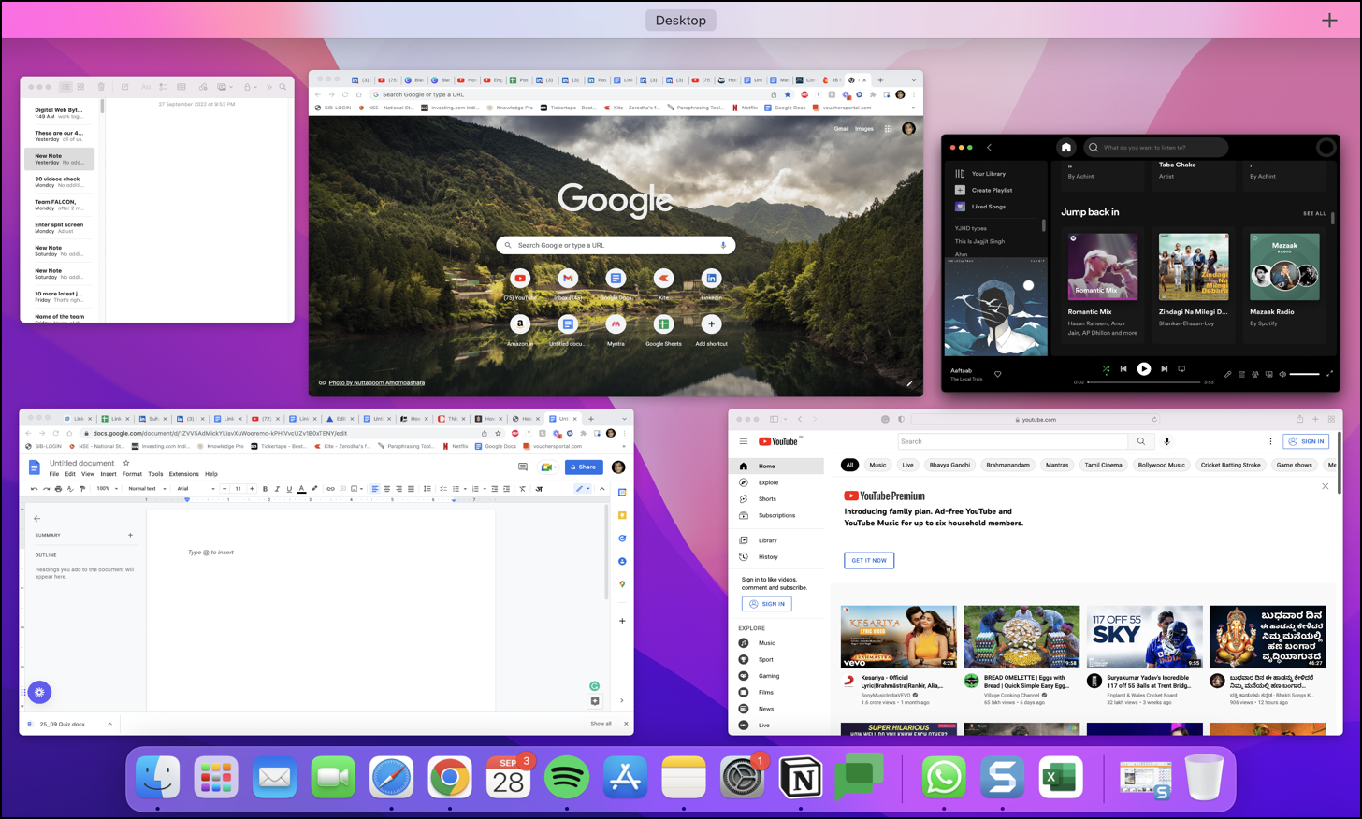Mute Spotify with the speaker icon
Screen dimensions: 1362x819
coord(1282,374)
